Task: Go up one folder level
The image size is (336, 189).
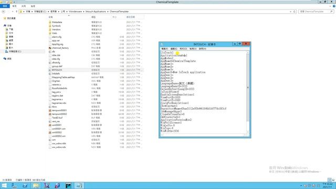Action: (16, 12)
